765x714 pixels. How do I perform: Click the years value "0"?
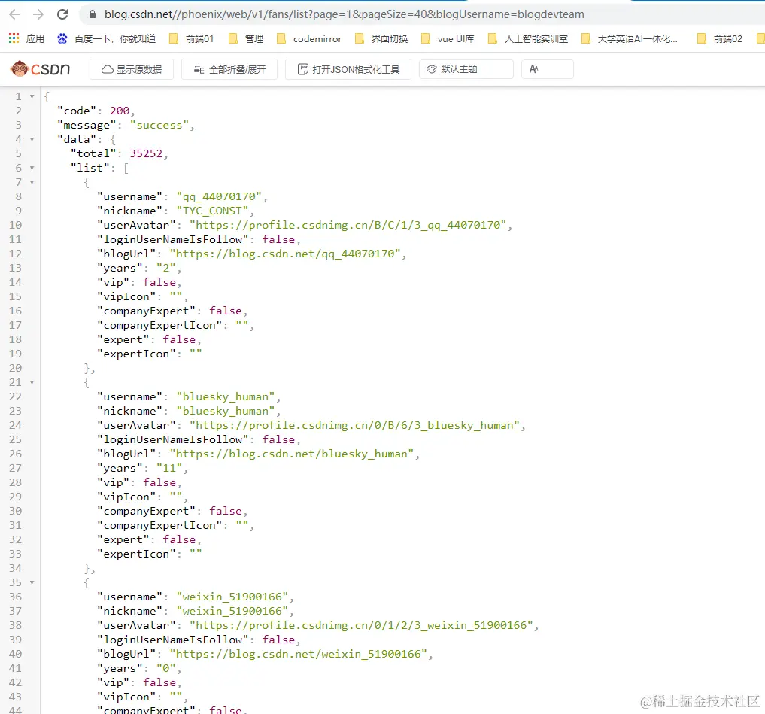pyautogui.click(x=166, y=669)
